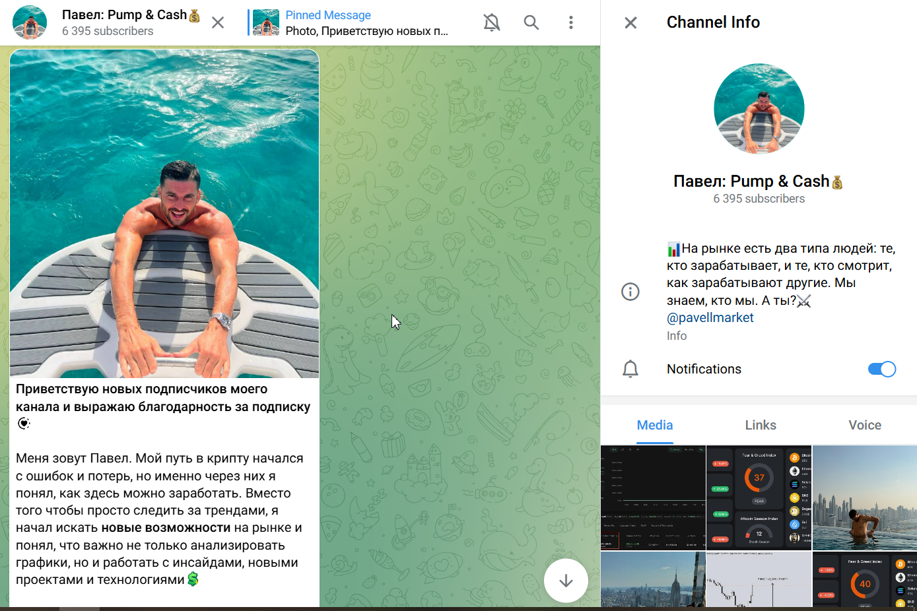Close the Channel Info panel

coord(630,23)
